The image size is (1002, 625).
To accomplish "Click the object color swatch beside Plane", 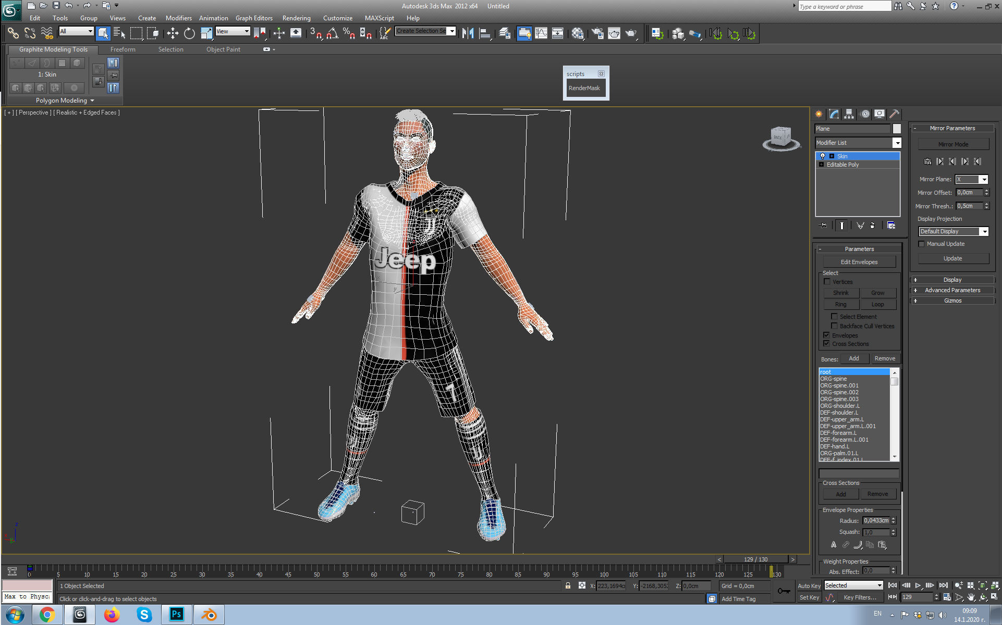I will pos(897,129).
